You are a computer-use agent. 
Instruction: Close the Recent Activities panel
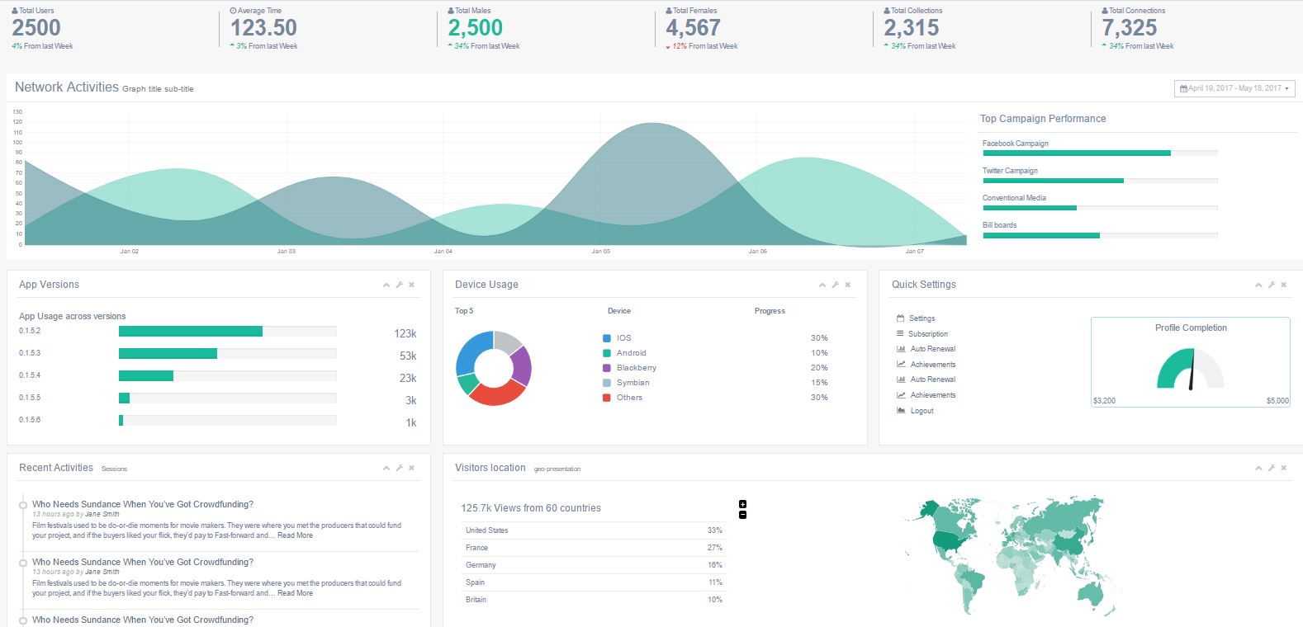[411, 468]
